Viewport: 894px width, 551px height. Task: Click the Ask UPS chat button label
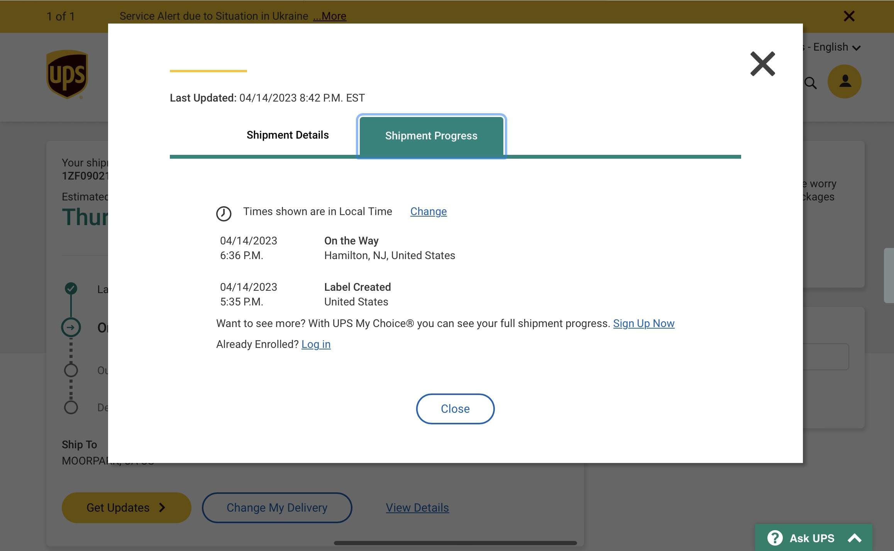pos(812,538)
